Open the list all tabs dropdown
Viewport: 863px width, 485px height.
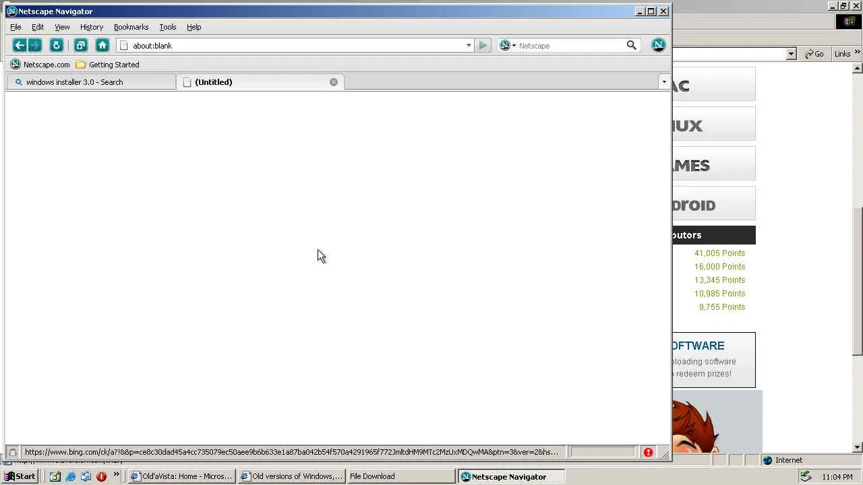pyautogui.click(x=664, y=82)
